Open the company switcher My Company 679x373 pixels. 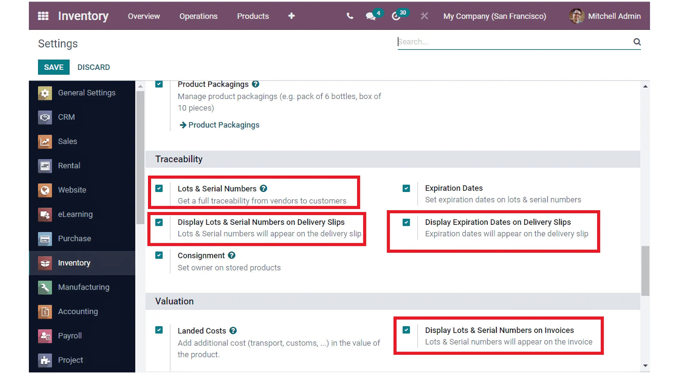pyautogui.click(x=494, y=16)
